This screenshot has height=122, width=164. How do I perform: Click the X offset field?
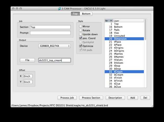click(x=28, y=76)
